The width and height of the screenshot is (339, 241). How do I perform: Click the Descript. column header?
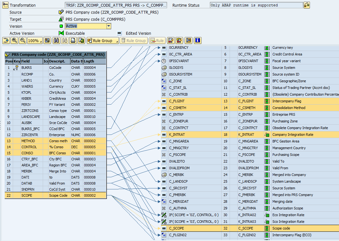pyautogui.click(x=59, y=61)
